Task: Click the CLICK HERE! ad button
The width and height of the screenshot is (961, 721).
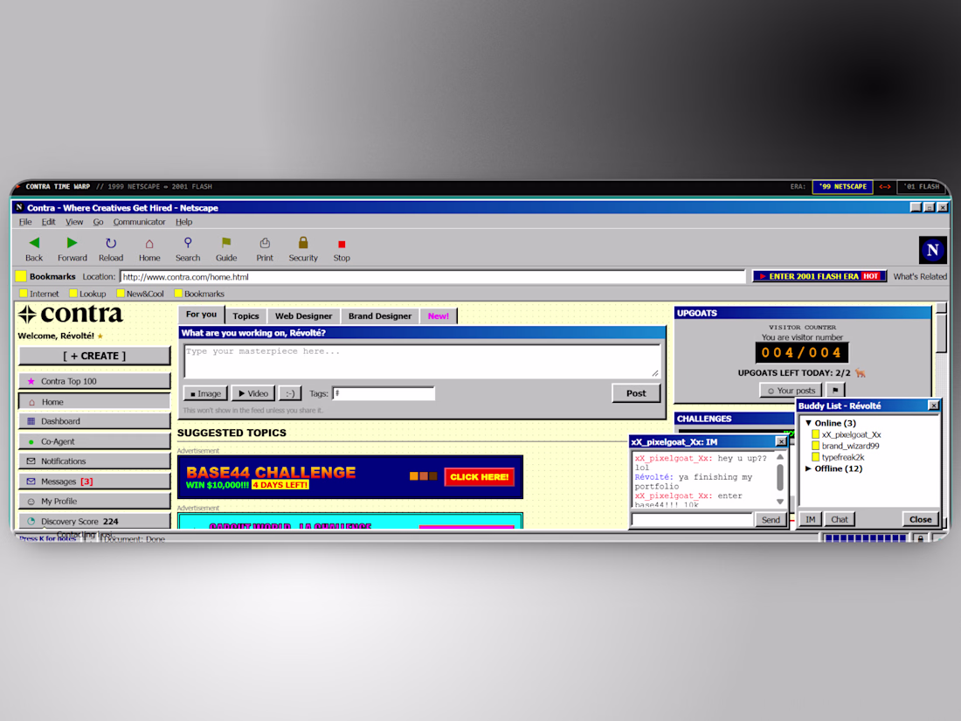Action: 480,477
